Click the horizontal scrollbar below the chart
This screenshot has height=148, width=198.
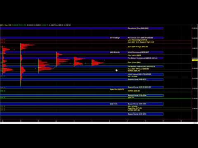99,123
